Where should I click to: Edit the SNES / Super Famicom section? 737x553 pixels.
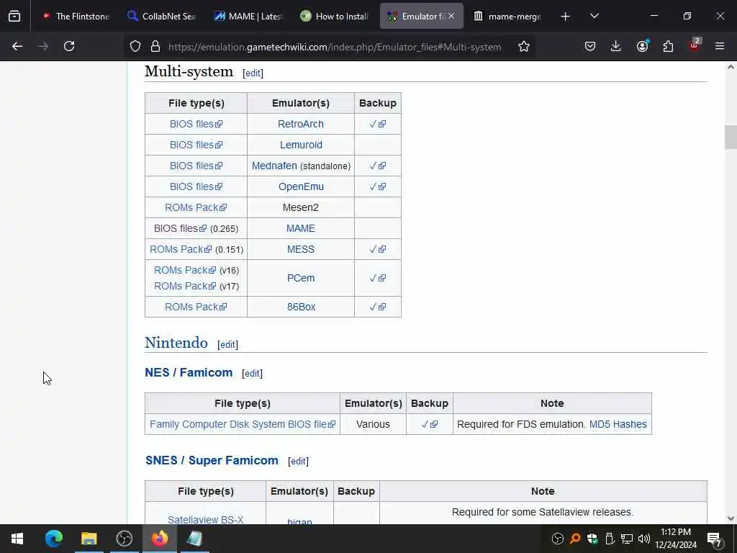(299, 462)
